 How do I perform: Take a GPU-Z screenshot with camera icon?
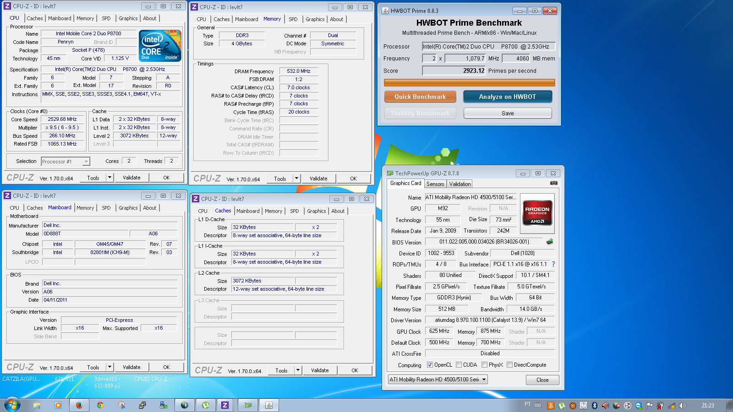tap(554, 183)
